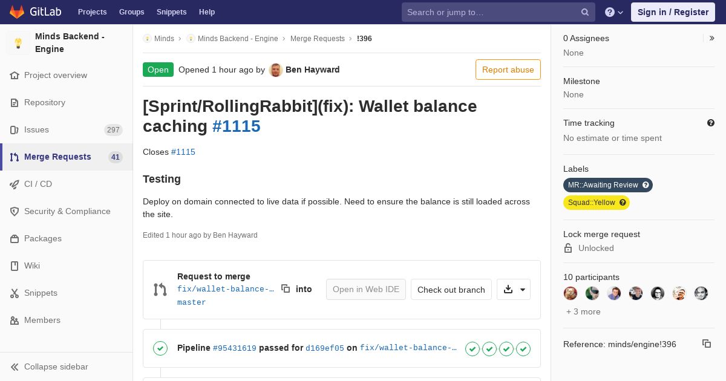Click Time tracking help icon
726x381 pixels.
(x=711, y=123)
